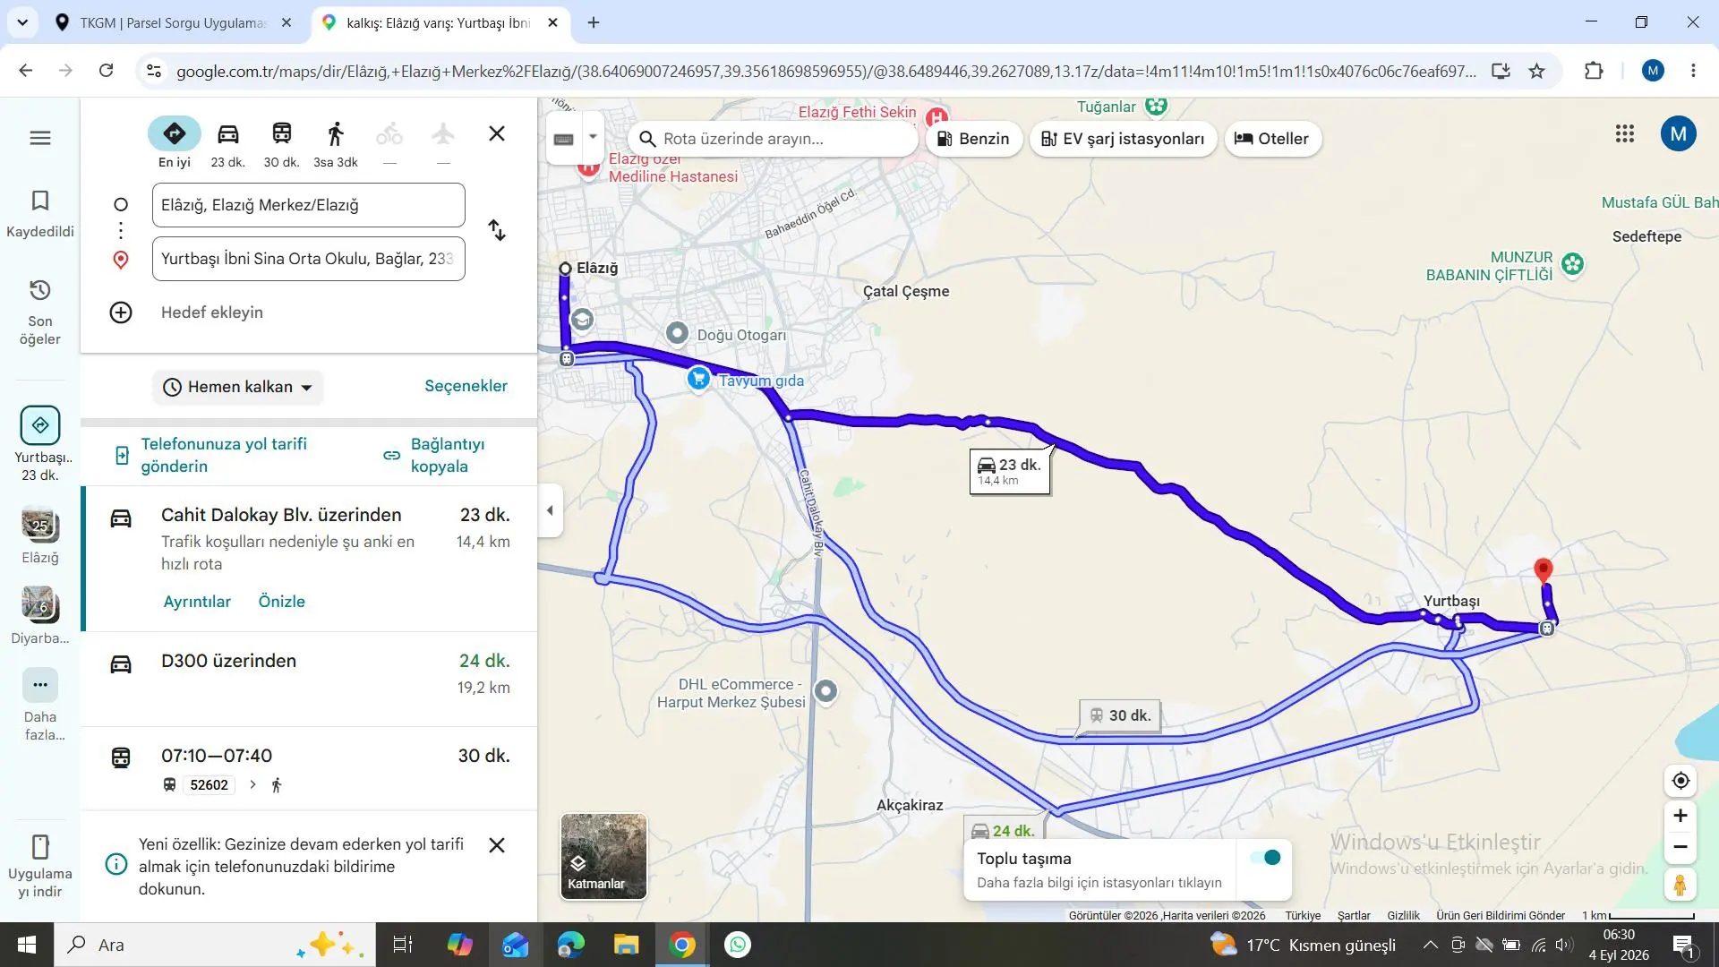Screen dimensions: 1719x967
Task: Swap start and destination points
Action: (x=497, y=230)
